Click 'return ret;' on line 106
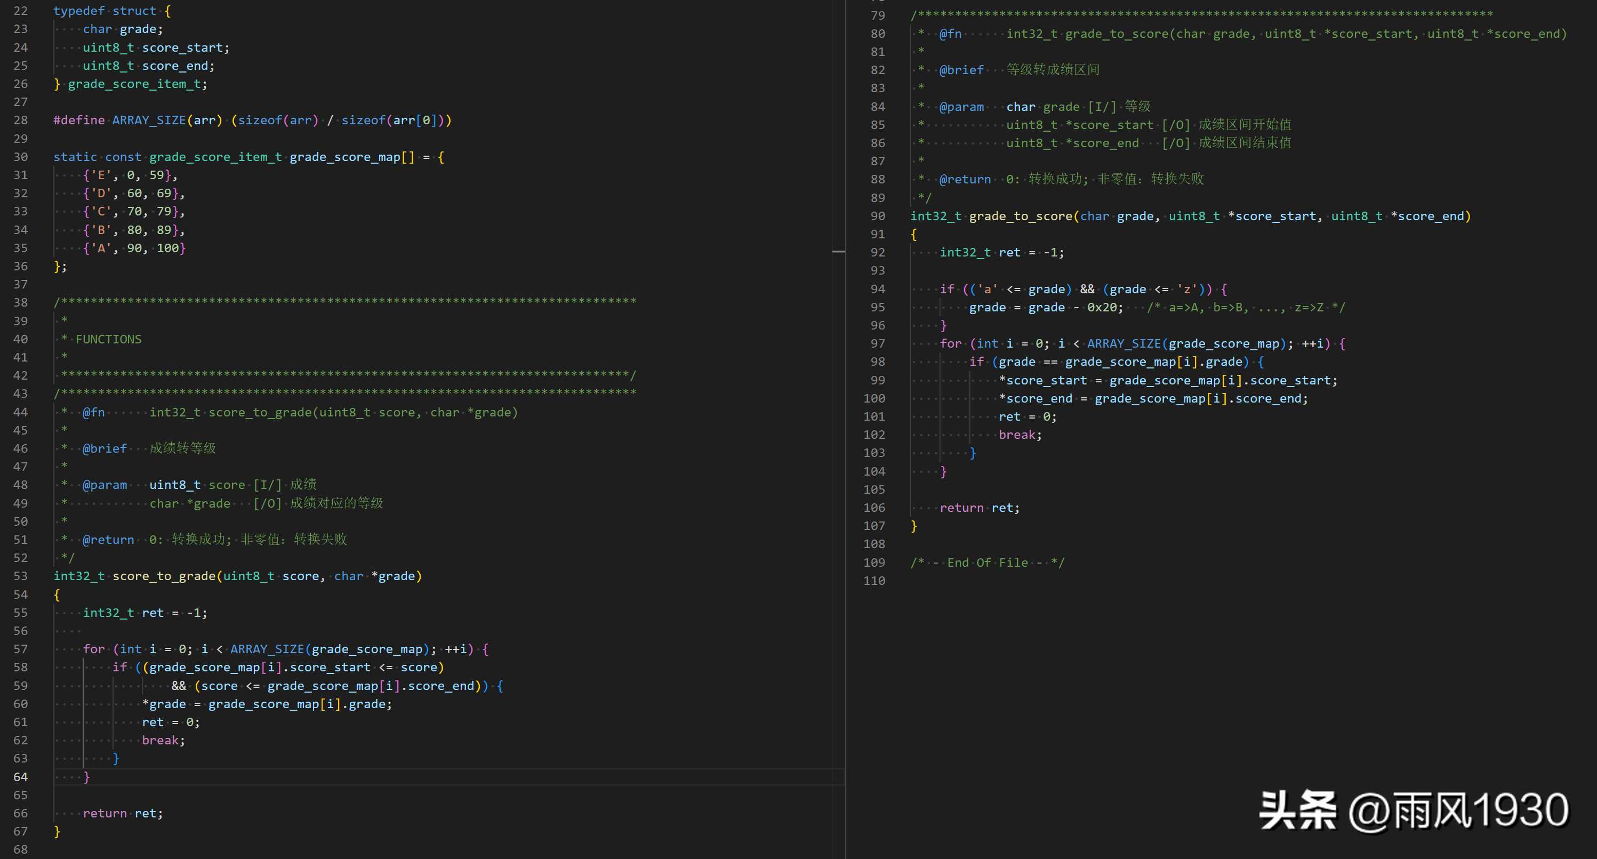The image size is (1597, 859). click(x=980, y=508)
